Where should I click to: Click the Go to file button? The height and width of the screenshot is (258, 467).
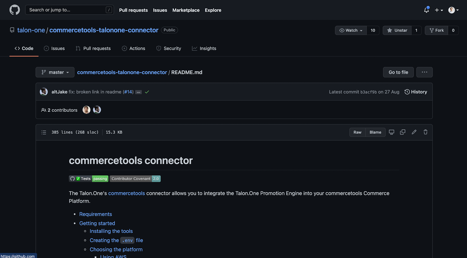click(398, 72)
